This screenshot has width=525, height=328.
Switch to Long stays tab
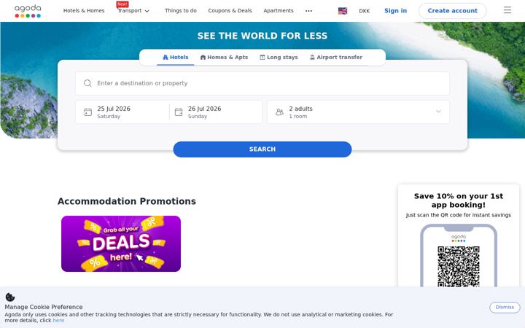pos(279,58)
